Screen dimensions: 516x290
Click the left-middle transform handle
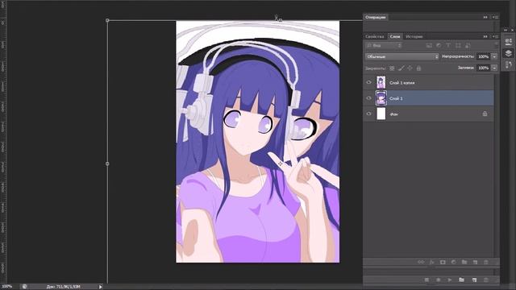pyautogui.click(x=107, y=164)
